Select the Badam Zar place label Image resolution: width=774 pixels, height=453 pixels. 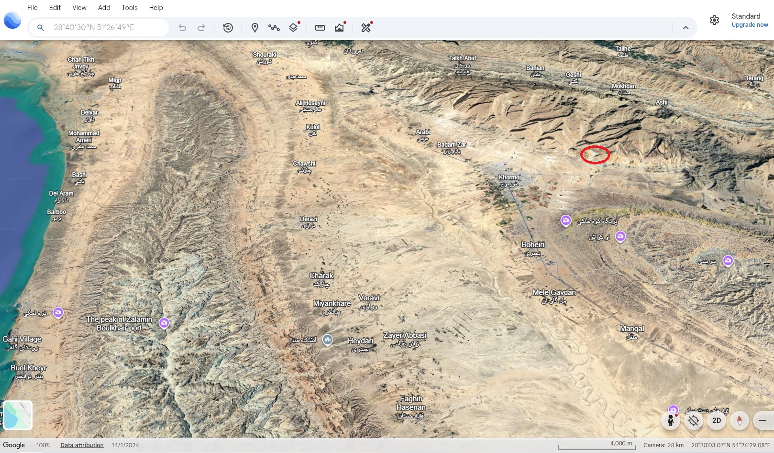click(x=452, y=147)
